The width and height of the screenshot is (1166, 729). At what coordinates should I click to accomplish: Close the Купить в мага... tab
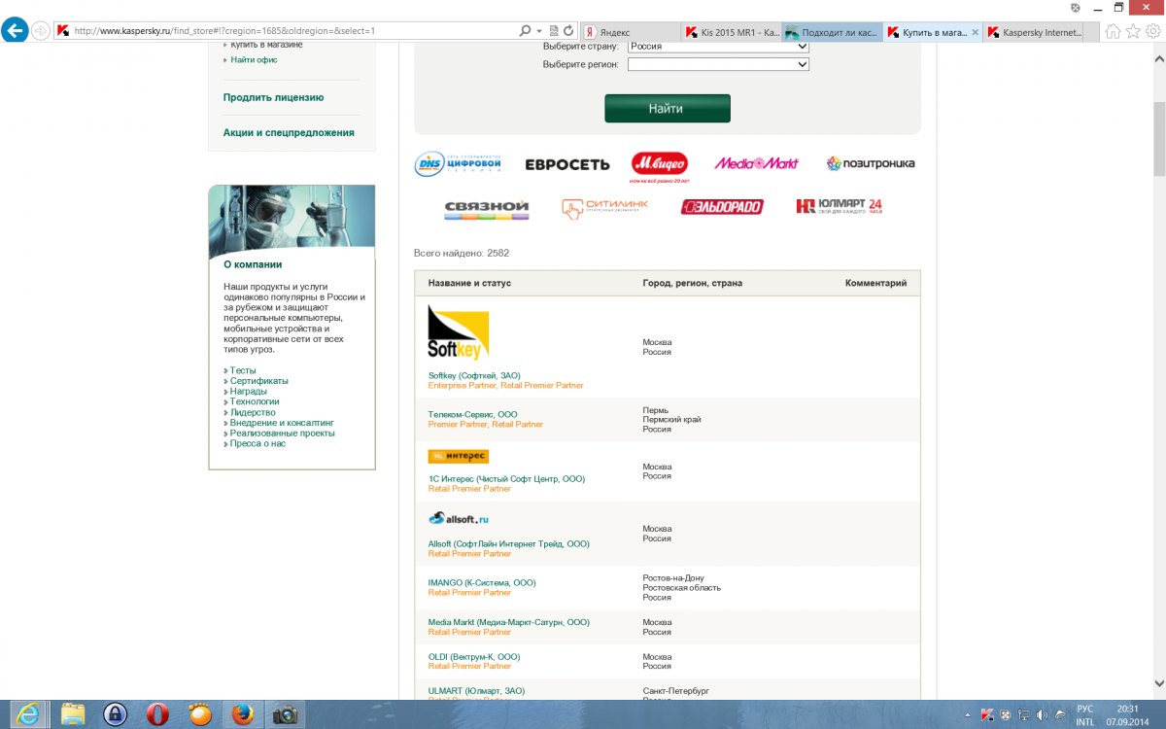pyautogui.click(x=974, y=32)
